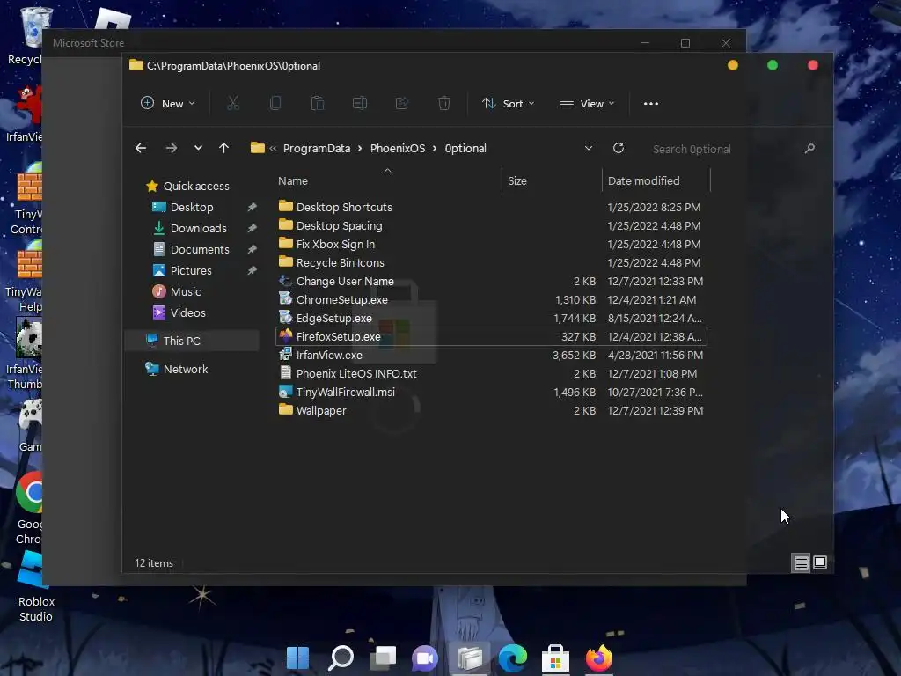The image size is (901, 676).
Task: Sort by Date modified column header
Action: [x=643, y=181]
